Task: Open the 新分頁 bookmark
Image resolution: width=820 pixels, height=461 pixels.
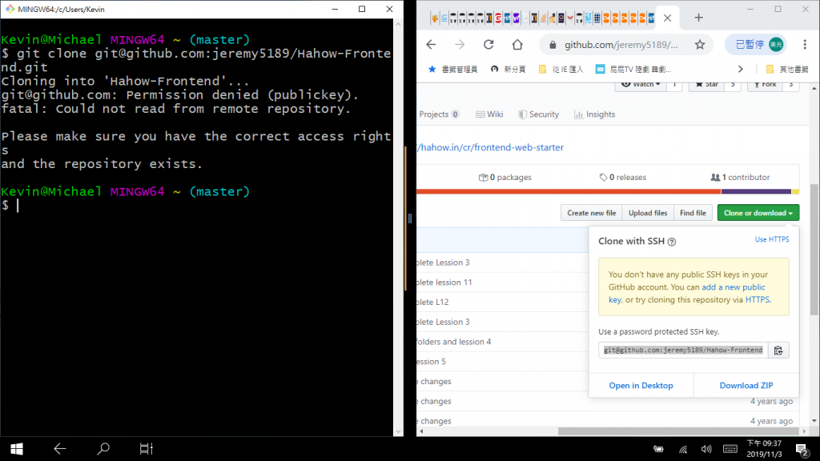Action: (508, 69)
